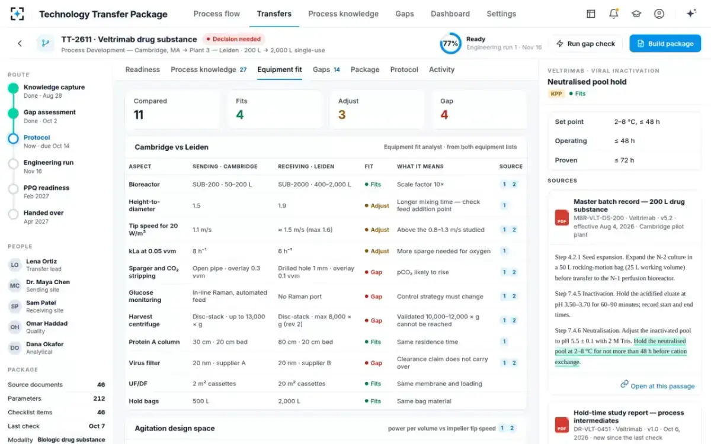Screen dimensions: 711x444
Task: Switch to the Readiness tab
Action: 143,69
